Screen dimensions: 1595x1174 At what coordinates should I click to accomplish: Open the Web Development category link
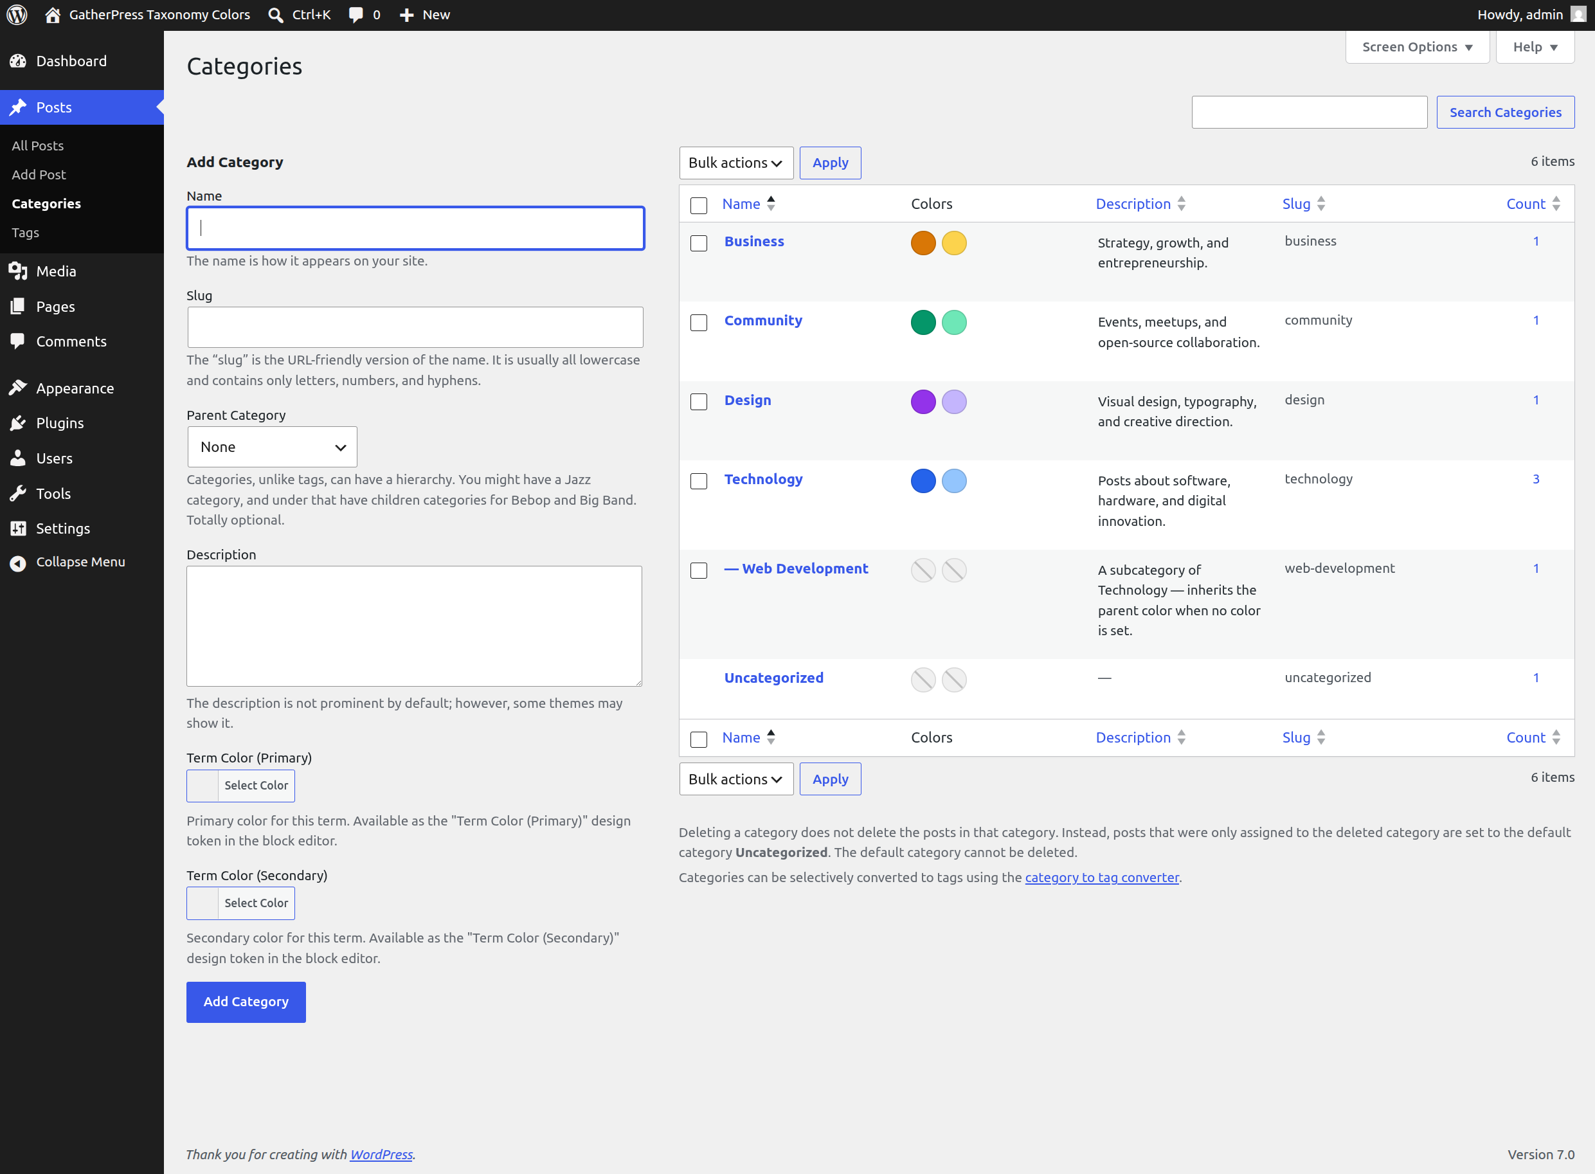(x=797, y=568)
